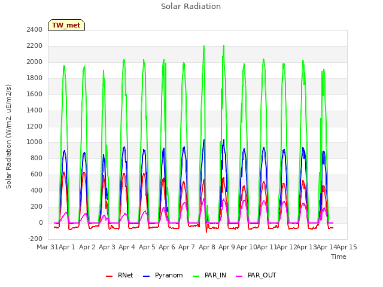Click the 2400 y-axis tick label
Viewport: 383px width, 287px height.
click(x=35, y=29)
